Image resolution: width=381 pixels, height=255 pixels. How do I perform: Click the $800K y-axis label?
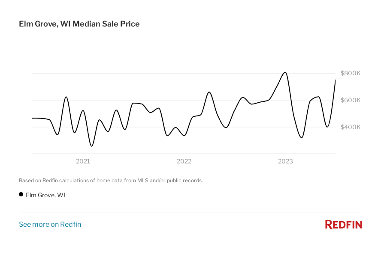click(x=350, y=73)
